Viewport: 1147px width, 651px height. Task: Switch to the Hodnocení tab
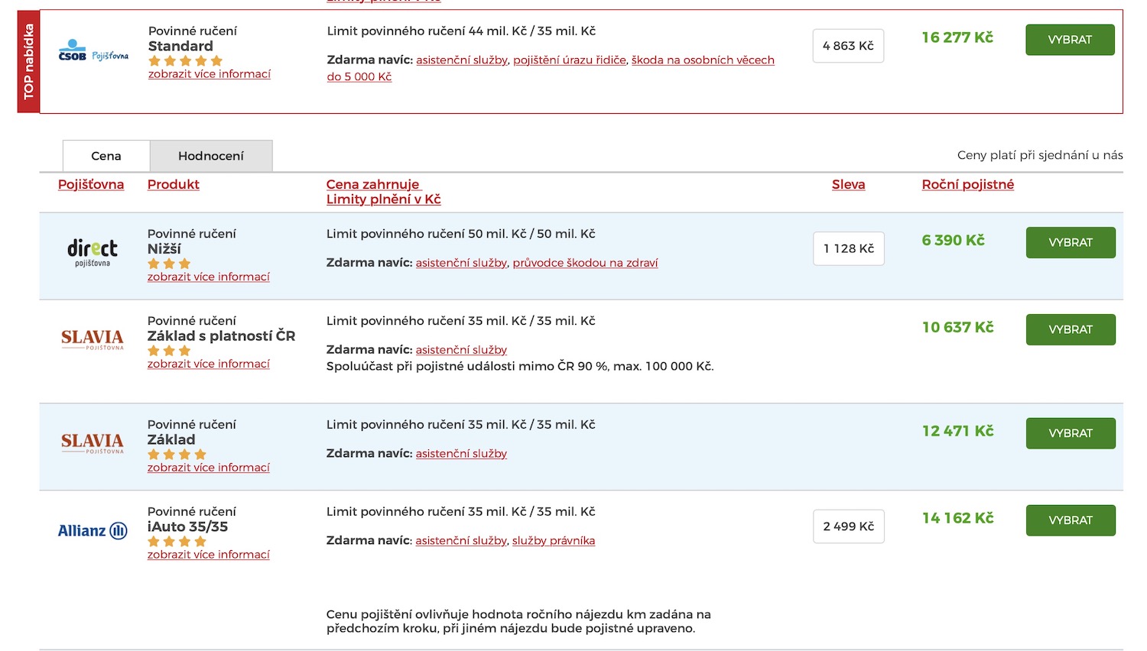pyautogui.click(x=211, y=156)
